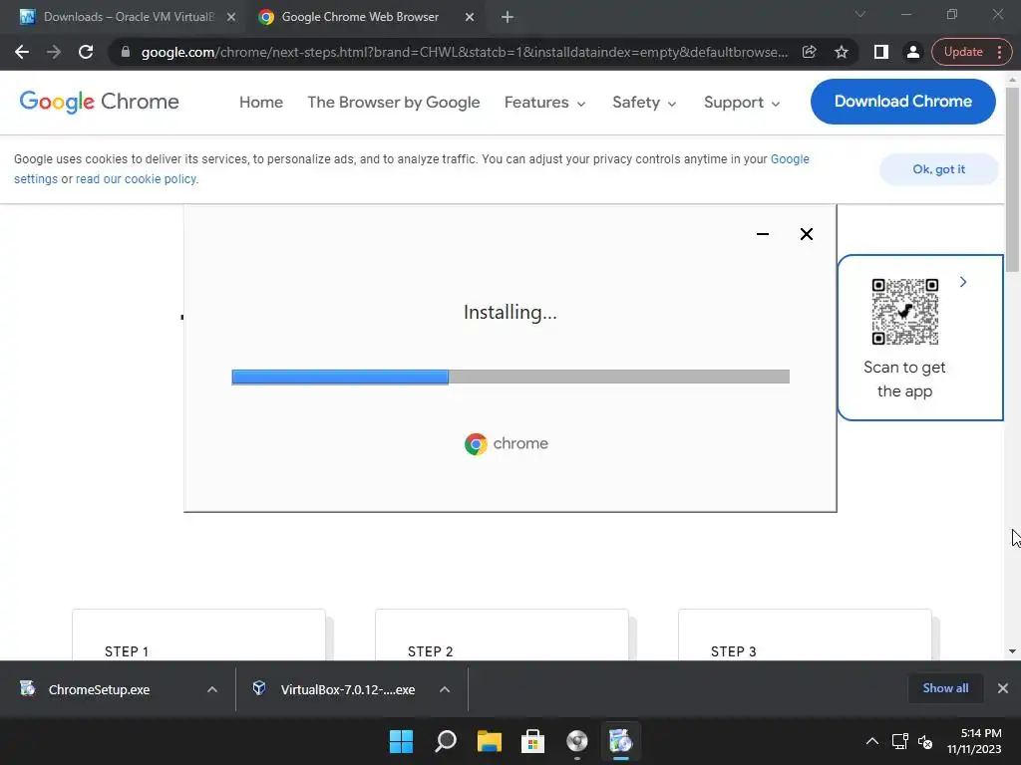The height and width of the screenshot is (765, 1021).
Task: Show hidden system tray icons
Action: pyautogui.click(x=871, y=741)
